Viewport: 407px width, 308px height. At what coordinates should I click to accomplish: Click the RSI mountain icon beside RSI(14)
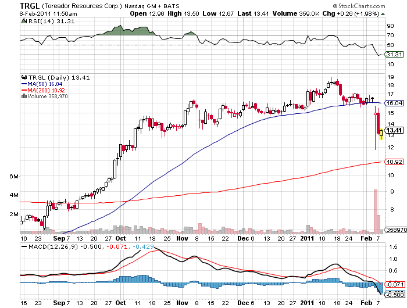(24, 21)
